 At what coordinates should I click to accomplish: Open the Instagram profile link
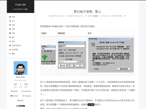click(27, 96)
